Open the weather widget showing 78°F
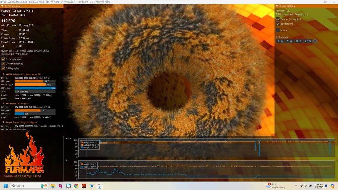Image resolution: width=338 pixels, height=190 pixels. tap(276, 186)
